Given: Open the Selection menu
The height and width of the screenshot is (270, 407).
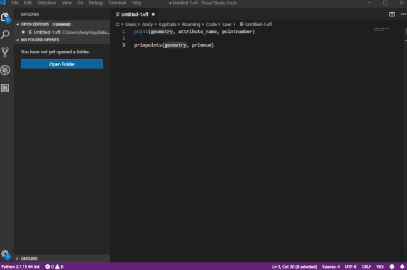Looking at the screenshot, I should (x=46, y=3).
